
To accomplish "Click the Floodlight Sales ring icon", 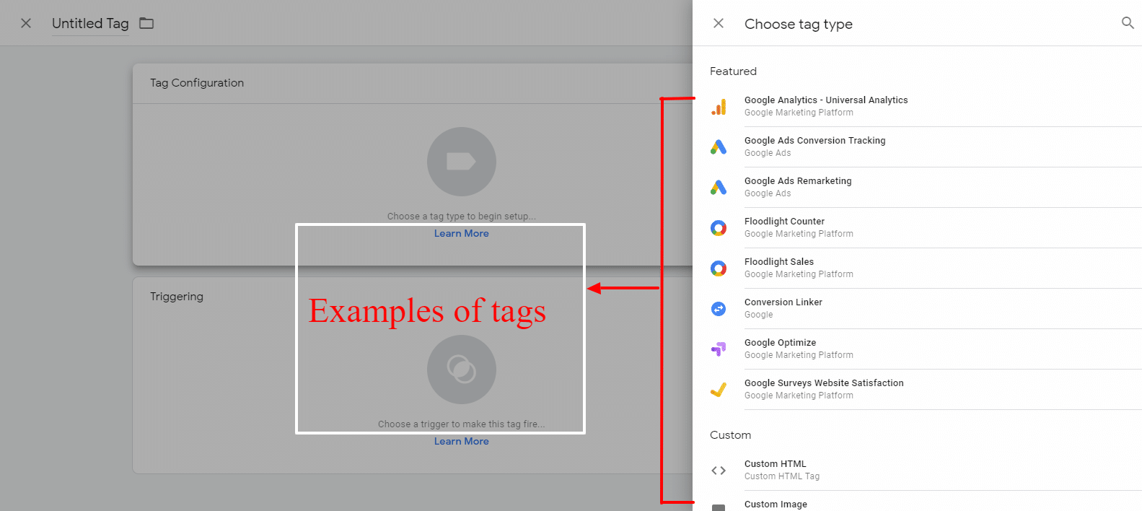I will coord(719,268).
